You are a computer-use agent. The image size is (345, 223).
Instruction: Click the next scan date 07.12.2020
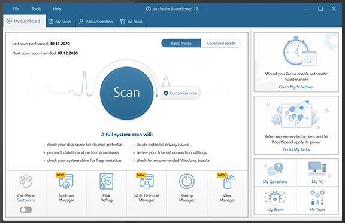[x=68, y=53]
